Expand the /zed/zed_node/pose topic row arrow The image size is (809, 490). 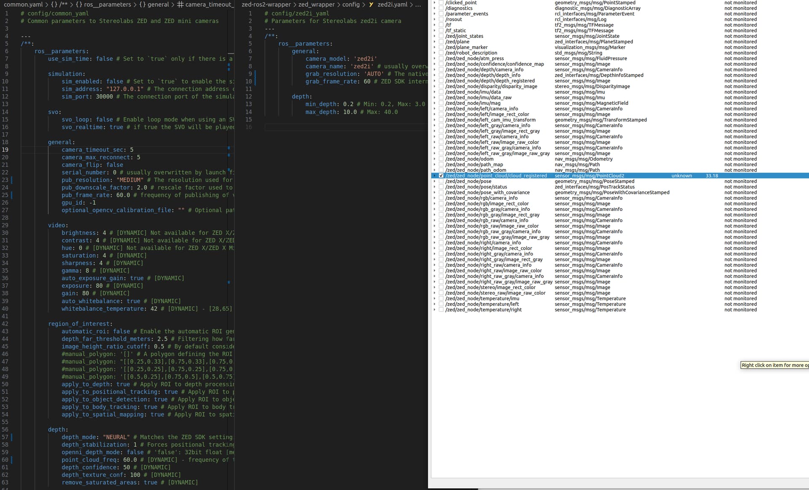pyautogui.click(x=434, y=181)
